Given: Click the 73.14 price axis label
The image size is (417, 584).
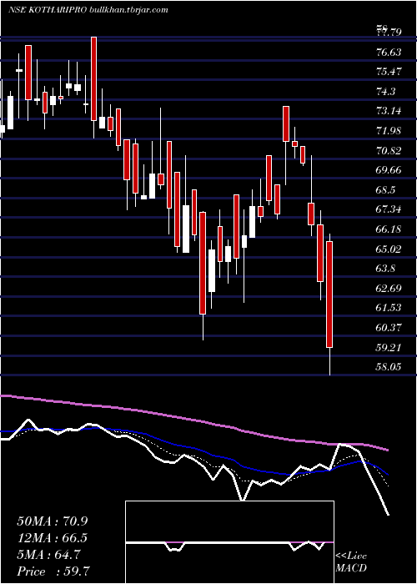Looking at the screenshot, I should point(389,111).
